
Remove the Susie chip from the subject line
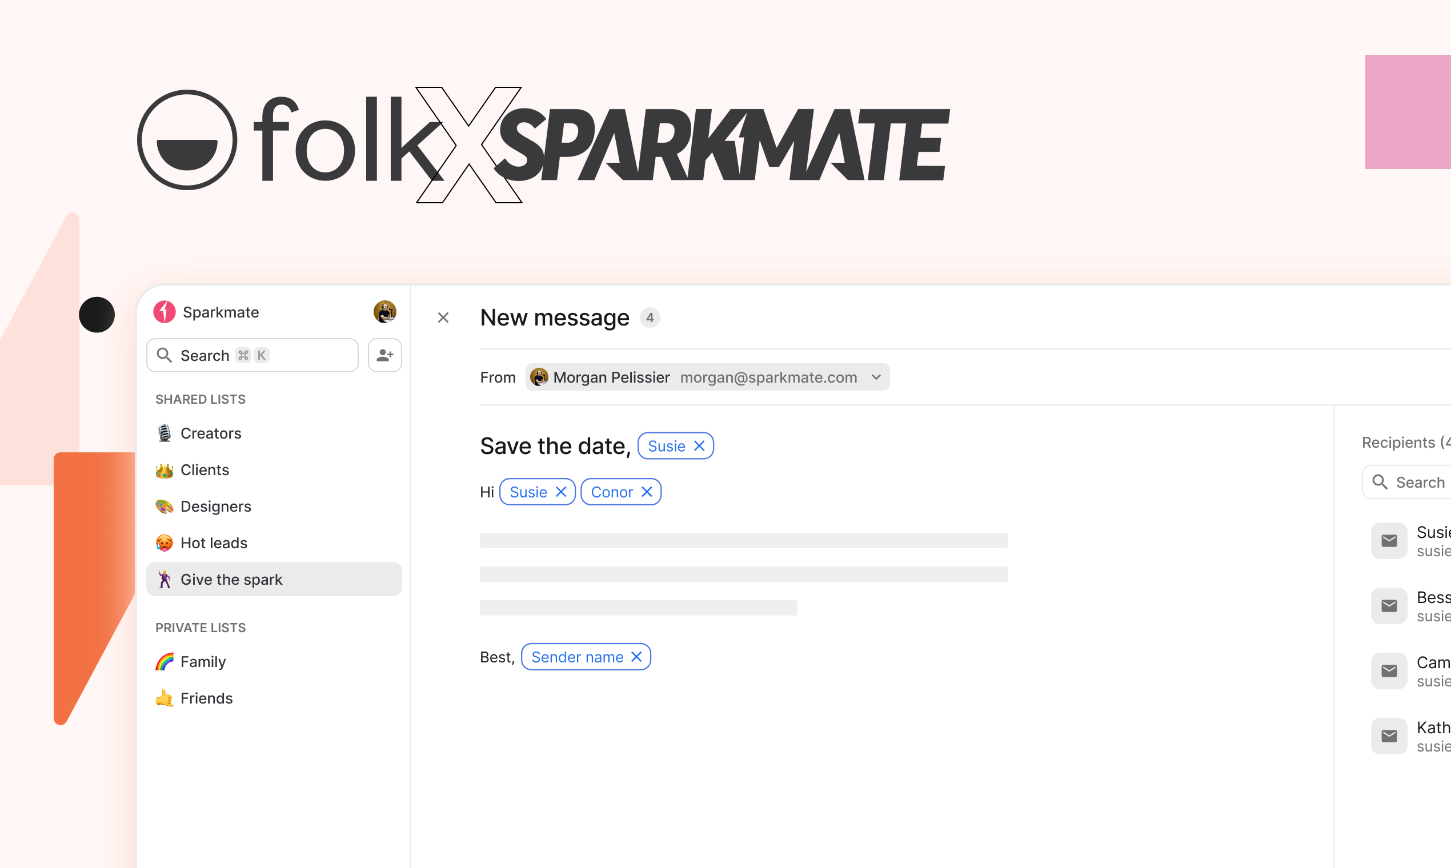tap(699, 445)
